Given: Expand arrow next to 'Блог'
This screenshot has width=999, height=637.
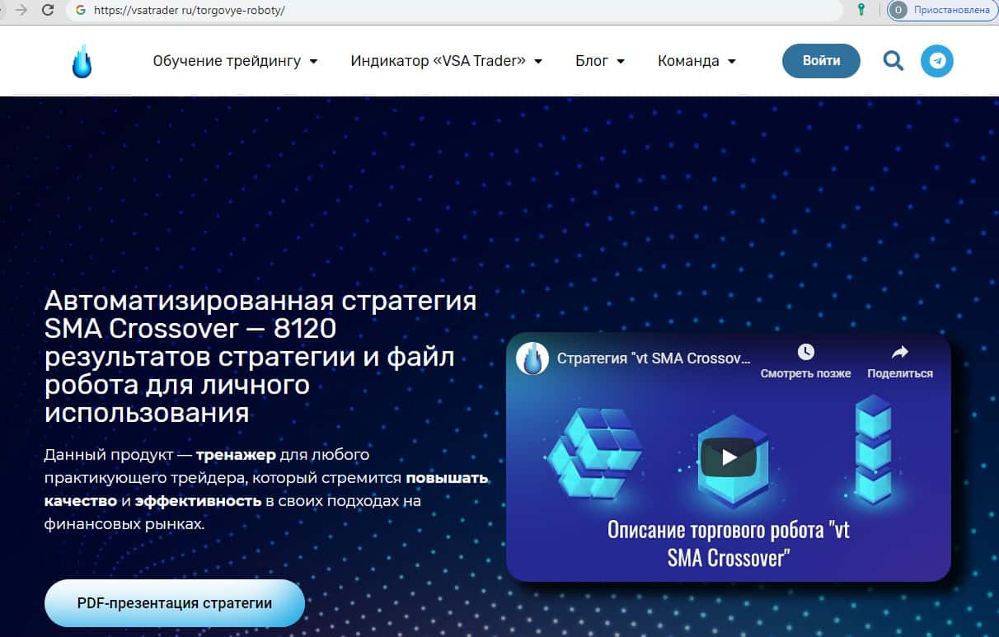Looking at the screenshot, I should [620, 62].
